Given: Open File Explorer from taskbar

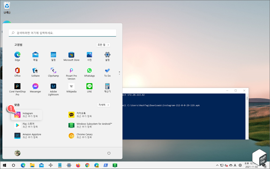Looking at the screenshot, I should [32, 165].
